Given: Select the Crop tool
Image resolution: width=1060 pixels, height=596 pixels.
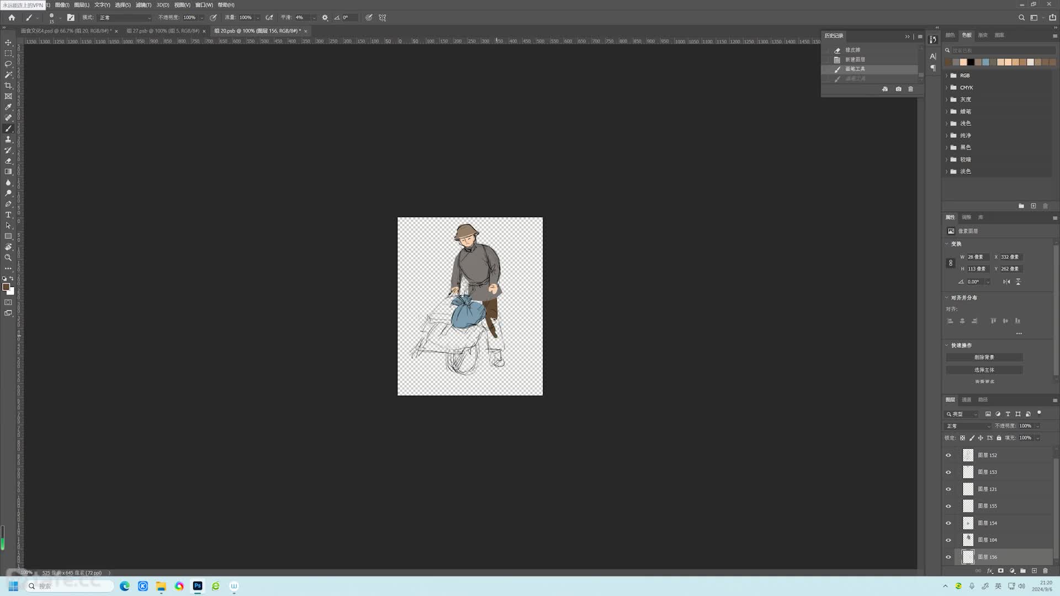Looking at the screenshot, I should pos(8,86).
